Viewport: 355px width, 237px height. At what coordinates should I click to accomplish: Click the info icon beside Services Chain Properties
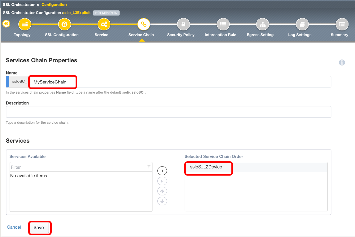342,62
